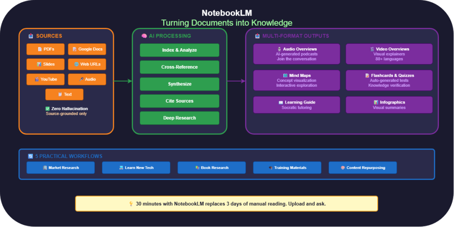
Task: Select the Market Research workflow
Action: point(60,168)
